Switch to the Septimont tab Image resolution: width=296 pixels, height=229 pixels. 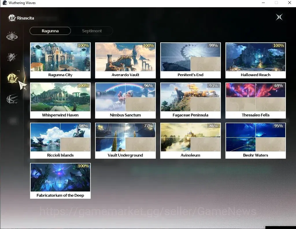92,31
